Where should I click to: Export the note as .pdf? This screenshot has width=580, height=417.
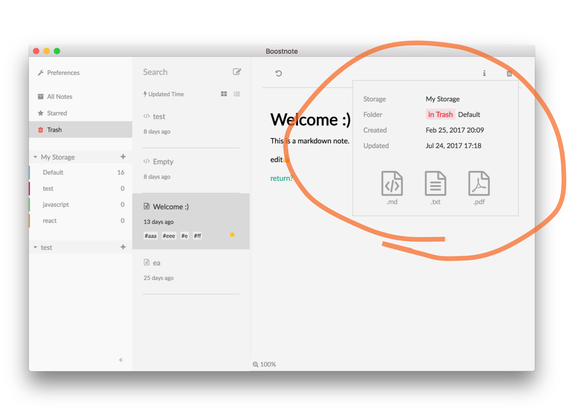pyautogui.click(x=479, y=188)
